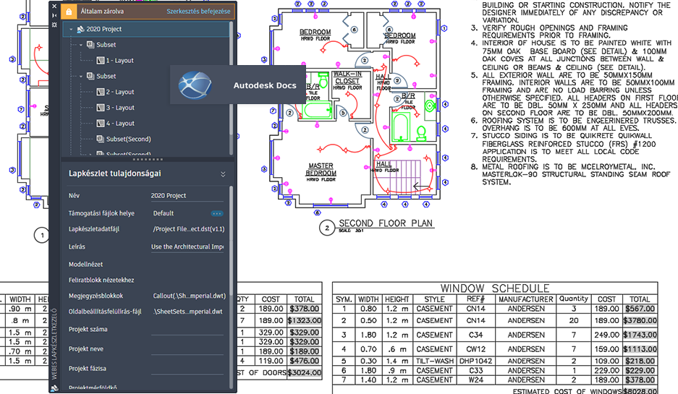Click the 3 - Layout sheet icon
The image size is (678, 394).
[x=101, y=108]
